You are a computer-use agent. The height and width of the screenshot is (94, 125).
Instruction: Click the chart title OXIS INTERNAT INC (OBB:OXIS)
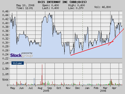(x=62, y=2)
